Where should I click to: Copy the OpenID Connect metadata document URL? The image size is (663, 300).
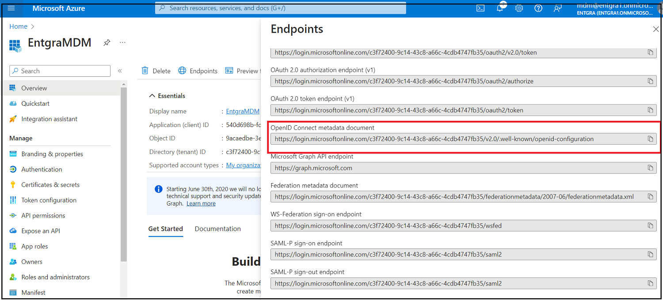coord(650,139)
